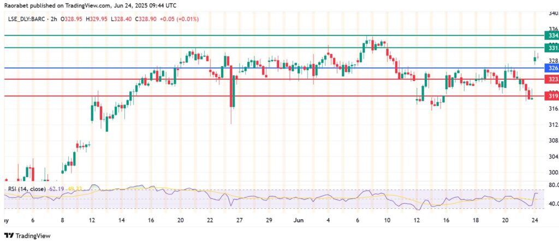This screenshot has width=559, height=241.
Task: Click the TradingView wordmark link
Action: [x=34, y=235]
